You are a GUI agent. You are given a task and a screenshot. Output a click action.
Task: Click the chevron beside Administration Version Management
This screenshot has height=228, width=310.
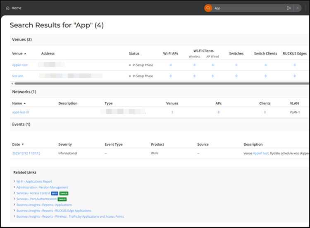click(14, 187)
